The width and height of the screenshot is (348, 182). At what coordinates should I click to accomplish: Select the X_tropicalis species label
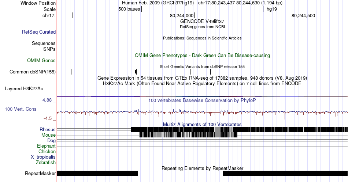click(x=43, y=157)
